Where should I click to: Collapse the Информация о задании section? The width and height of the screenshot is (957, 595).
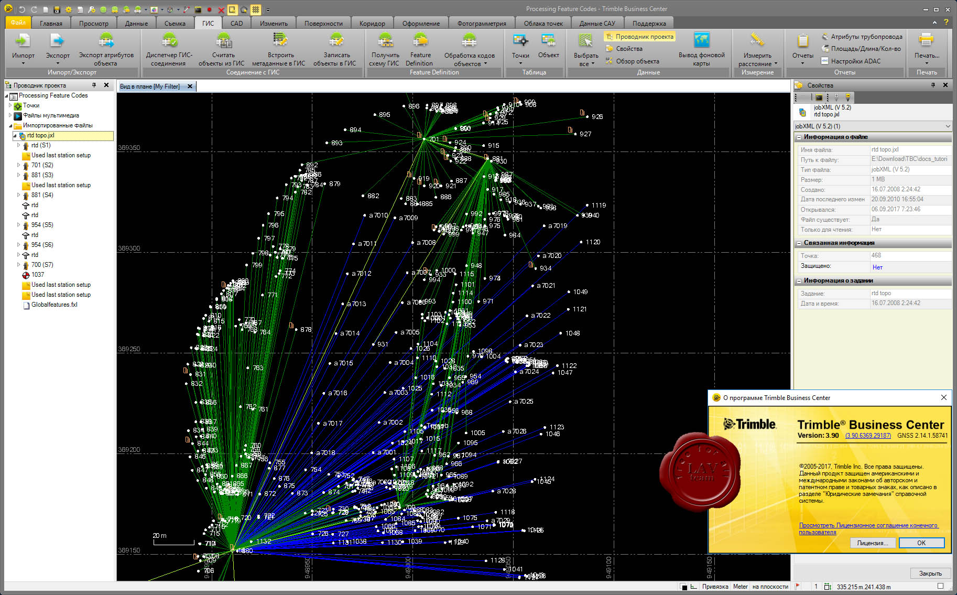tap(799, 281)
